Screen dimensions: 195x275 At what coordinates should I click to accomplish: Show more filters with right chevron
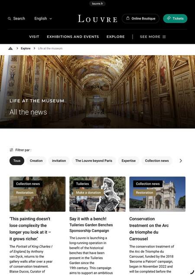tap(181, 160)
